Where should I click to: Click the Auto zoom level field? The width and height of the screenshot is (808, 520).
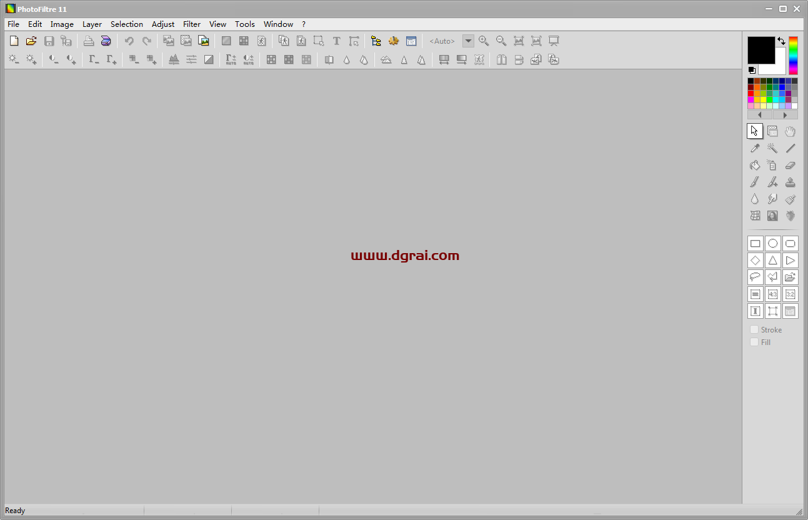[443, 41]
